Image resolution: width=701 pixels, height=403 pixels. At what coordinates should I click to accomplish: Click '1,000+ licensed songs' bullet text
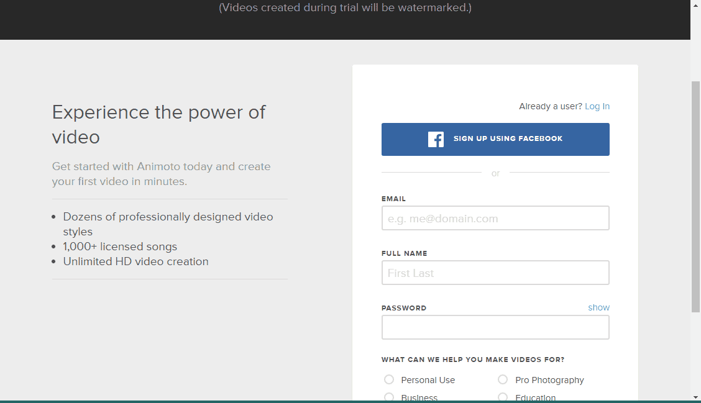click(120, 247)
